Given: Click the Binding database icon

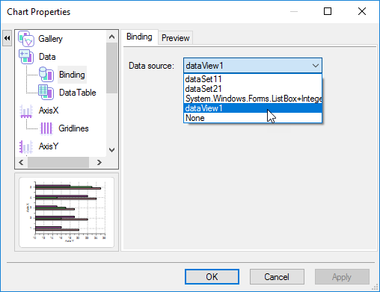Looking at the screenshot, I should (46, 75).
